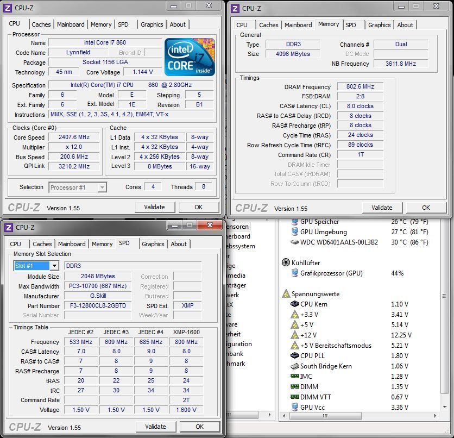The image size is (454, 438).
Task: Click the Command Rate 1T value
Action: click(361, 154)
